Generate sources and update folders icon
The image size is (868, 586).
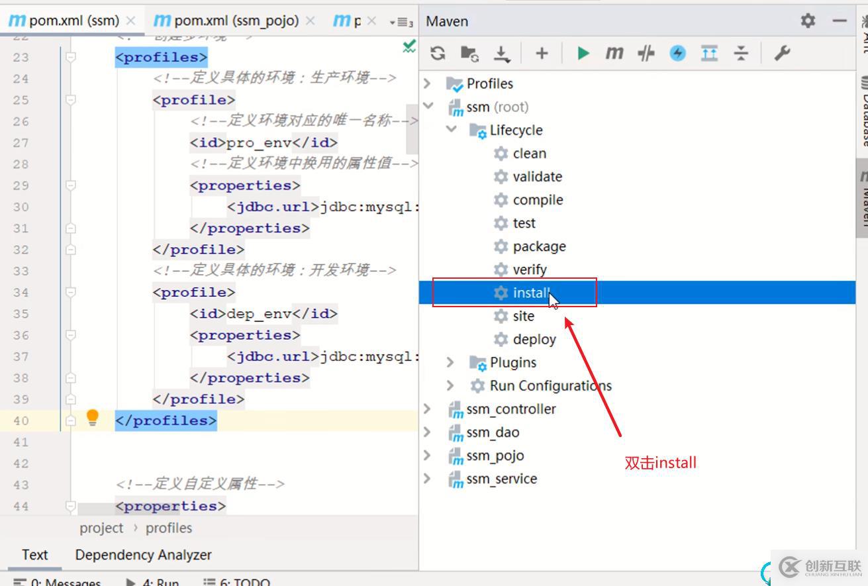click(x=469, y=53)
